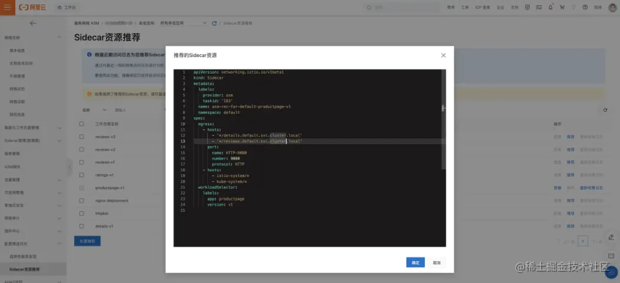Open the 费用 billing menu
620x283 pixels.
(x=451, y=8)
